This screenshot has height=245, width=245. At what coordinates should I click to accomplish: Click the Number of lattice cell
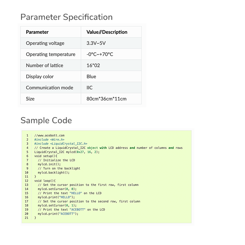click(x=51, y=65)
